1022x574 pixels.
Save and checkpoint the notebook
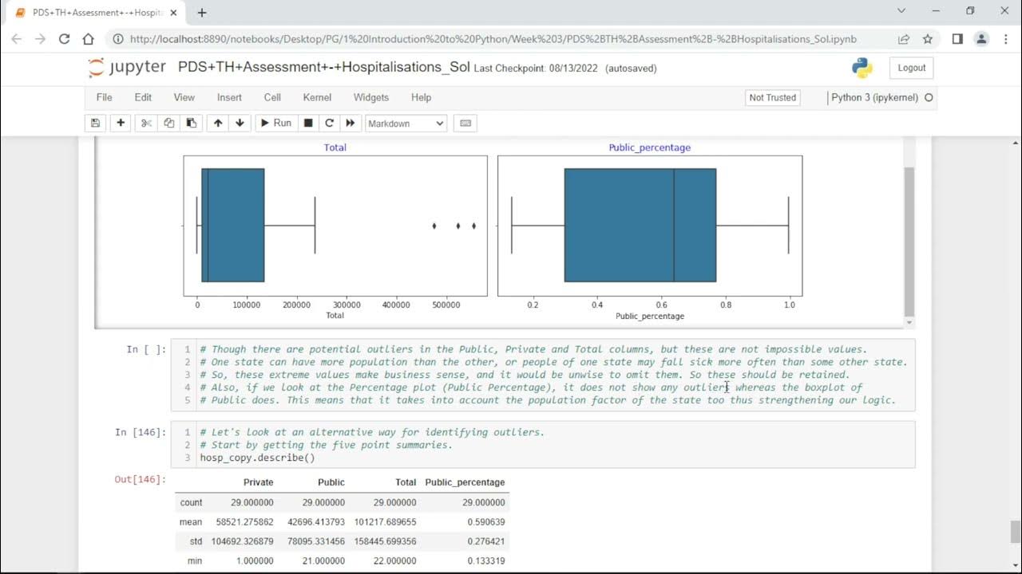coord(96,123)
